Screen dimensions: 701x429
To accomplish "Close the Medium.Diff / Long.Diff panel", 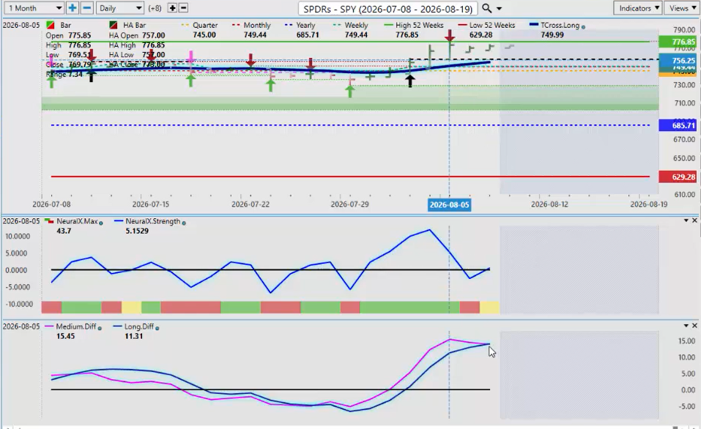I will [694, 326].
